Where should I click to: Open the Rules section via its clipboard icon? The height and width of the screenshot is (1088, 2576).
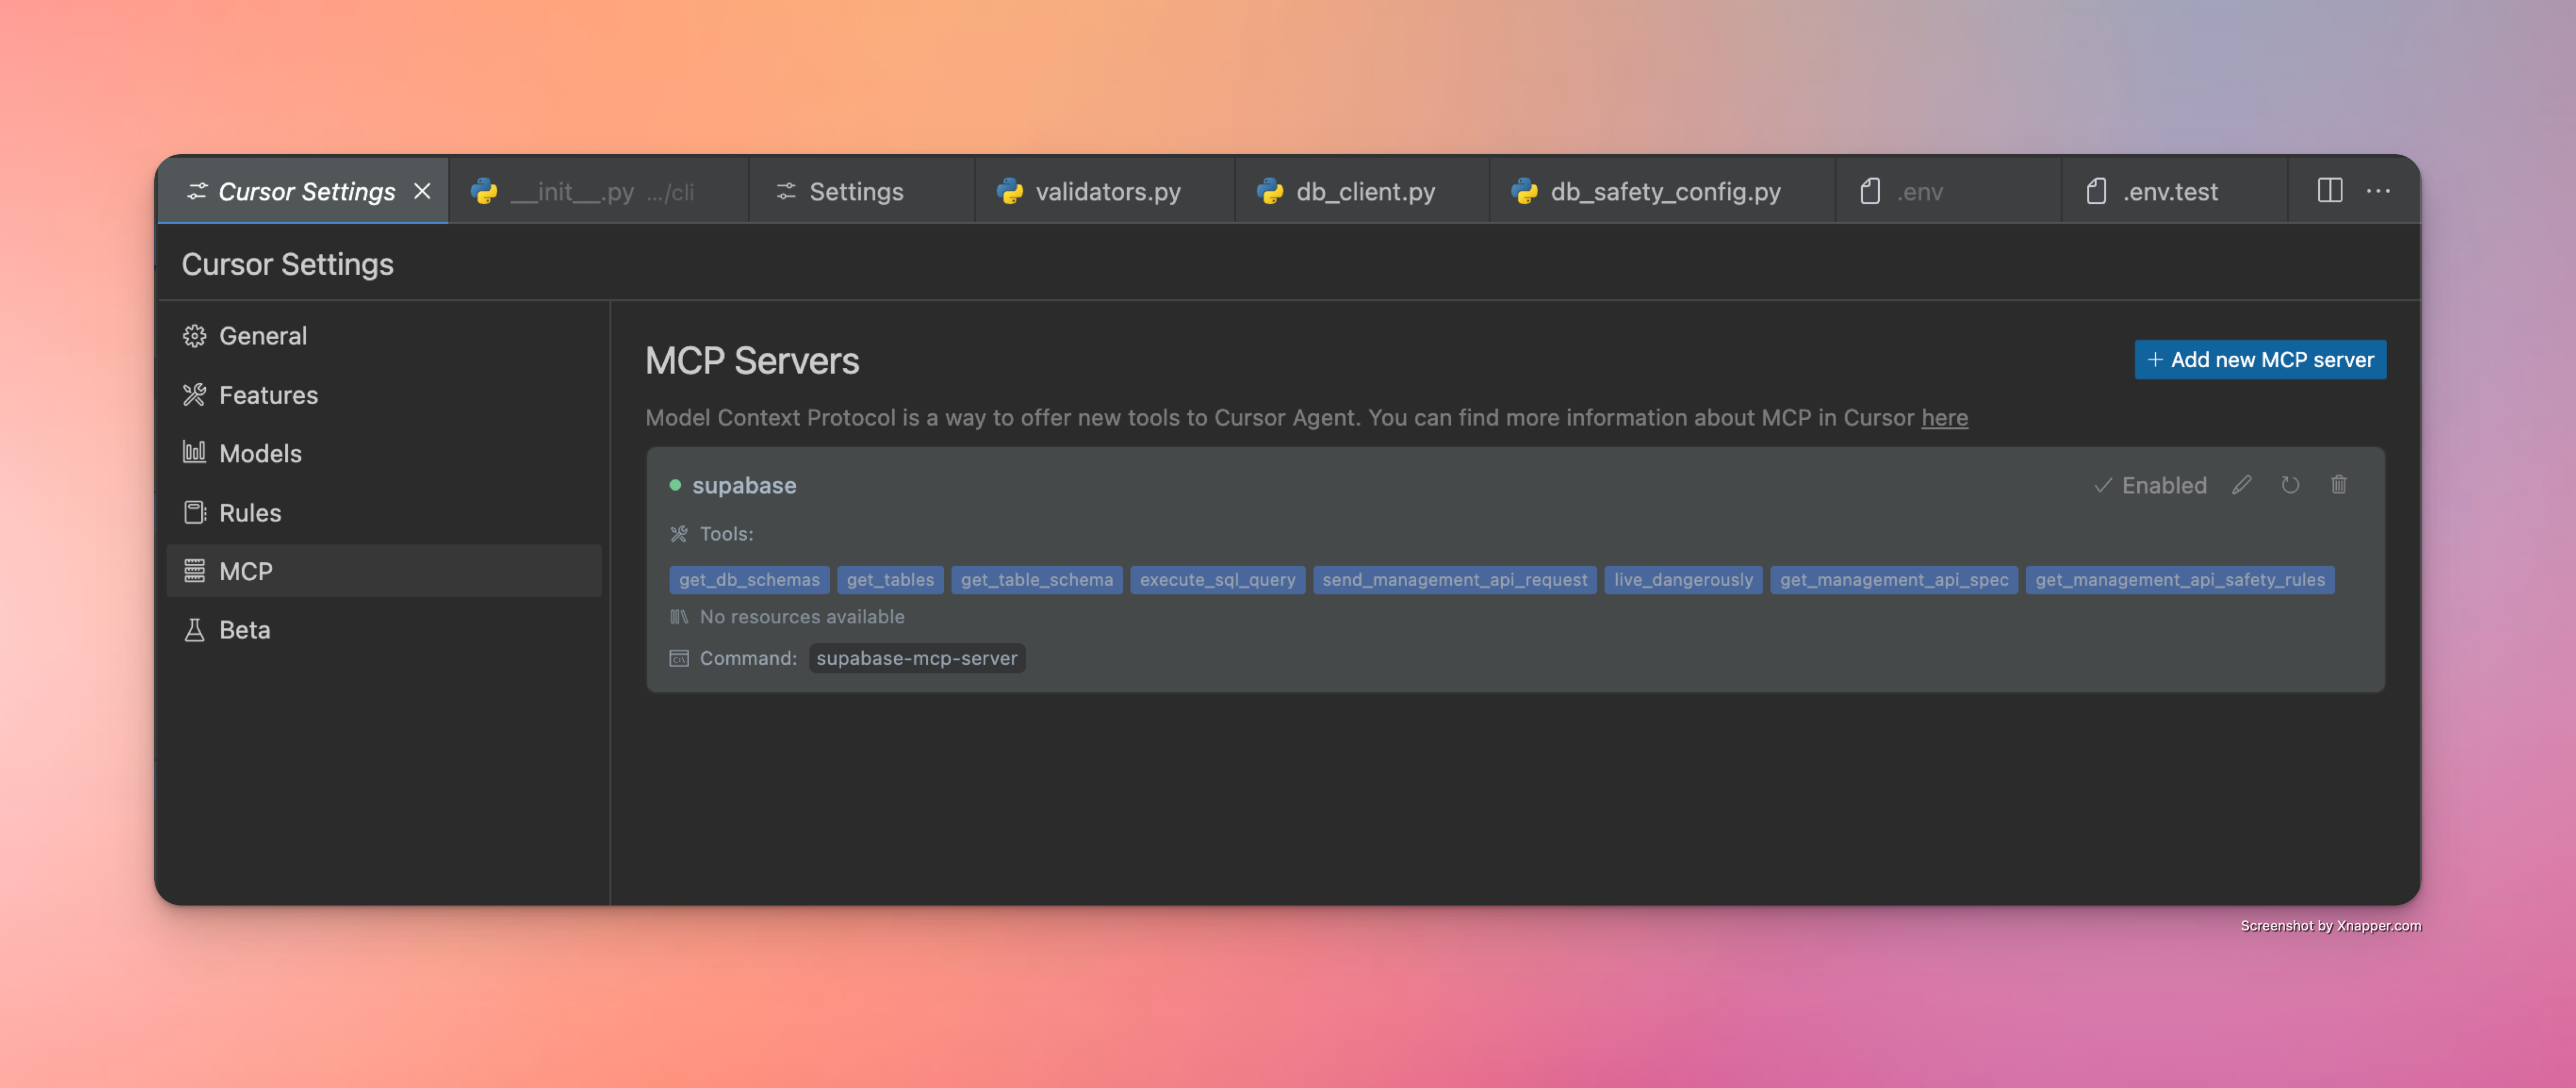[196, 512]
